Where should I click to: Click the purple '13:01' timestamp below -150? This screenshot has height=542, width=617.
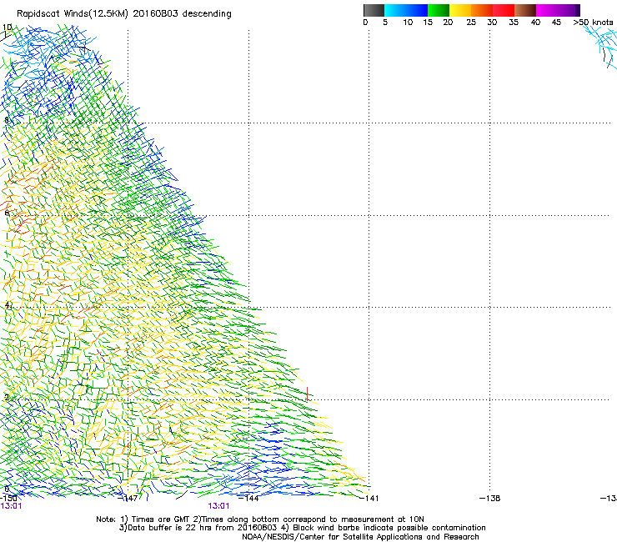[x=12, y=506]
